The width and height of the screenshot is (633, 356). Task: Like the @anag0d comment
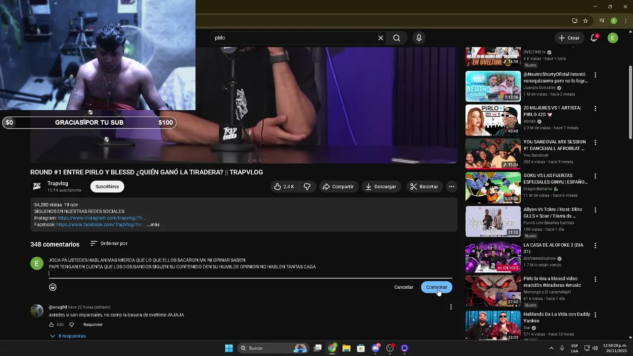[x=51, y=325]
